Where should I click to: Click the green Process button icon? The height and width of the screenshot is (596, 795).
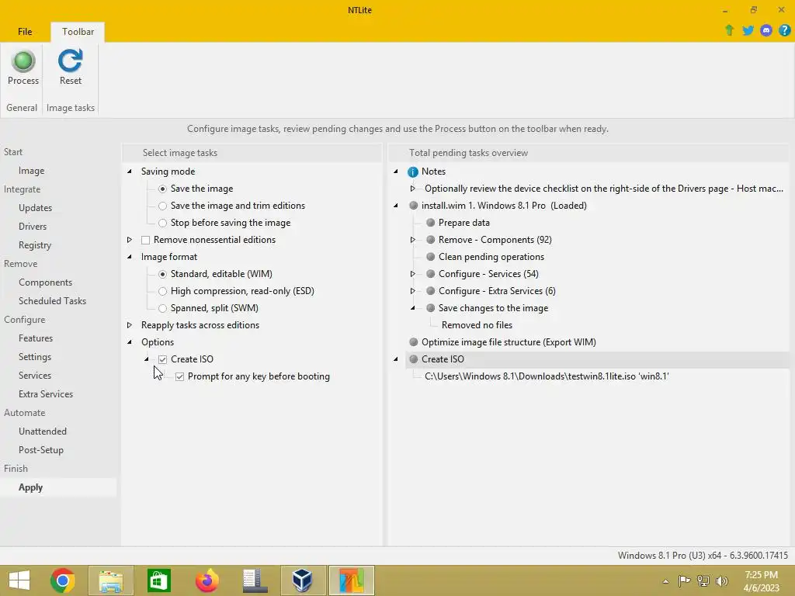pos(23,61)
